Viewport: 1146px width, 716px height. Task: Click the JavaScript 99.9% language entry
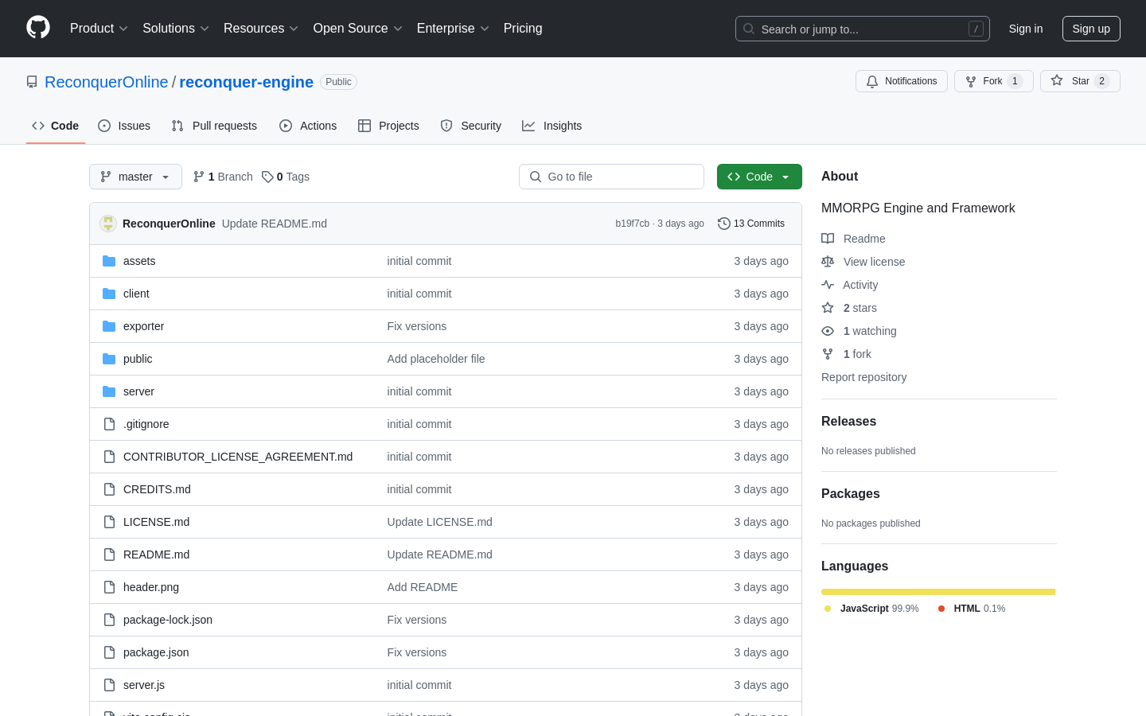tap(871, 609)
